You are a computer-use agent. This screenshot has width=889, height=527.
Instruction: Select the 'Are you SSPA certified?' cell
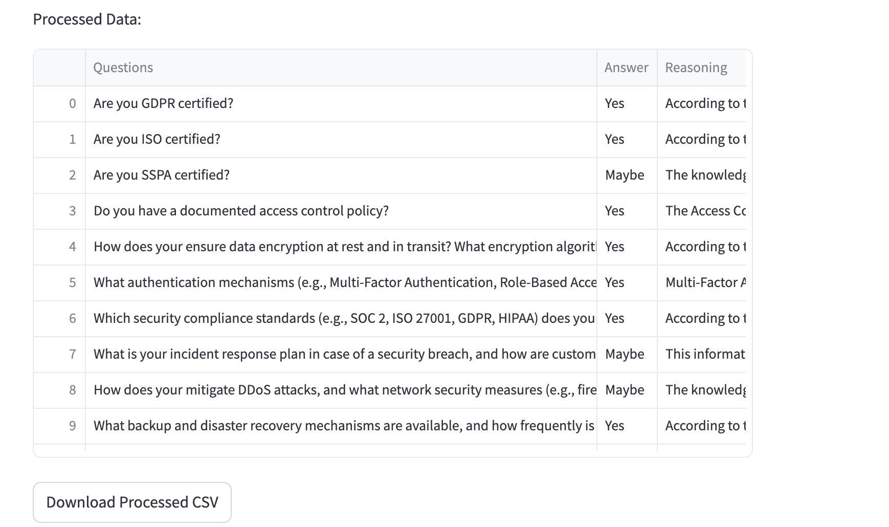(x=161, y=175)
